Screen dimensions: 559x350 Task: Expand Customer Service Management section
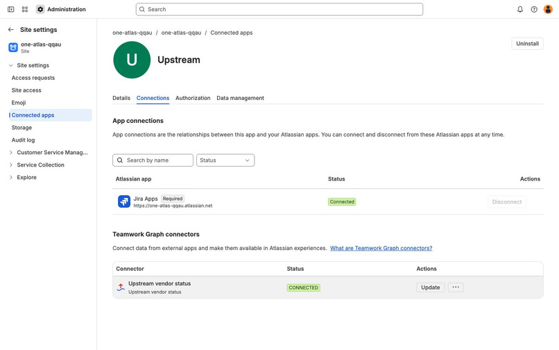[10, 153]
